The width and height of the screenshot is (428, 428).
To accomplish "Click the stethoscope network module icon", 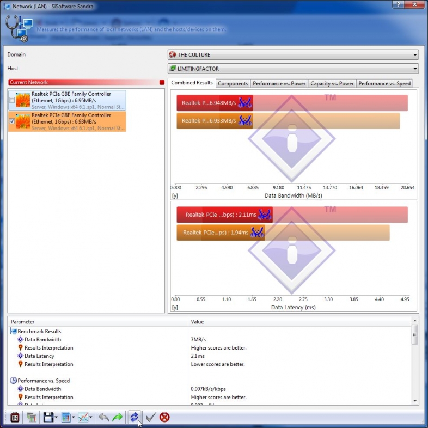I will [19, 29].
